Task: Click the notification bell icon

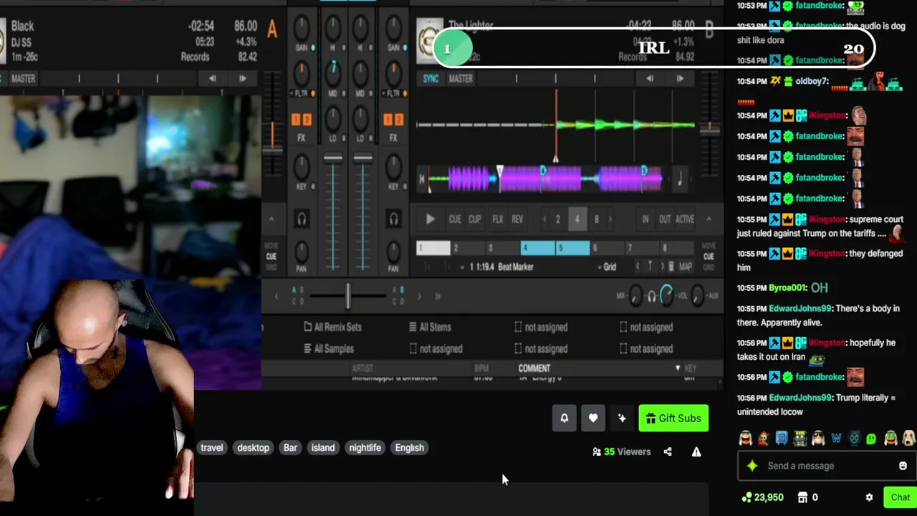Action: tap(565, 419)
